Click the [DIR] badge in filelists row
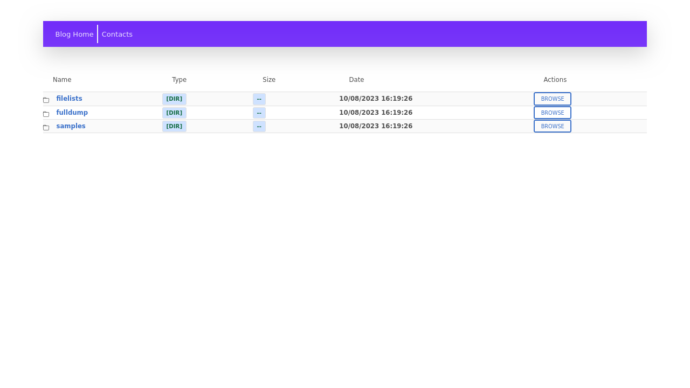Viewport: 690px width, 388px height. (174, 99)
